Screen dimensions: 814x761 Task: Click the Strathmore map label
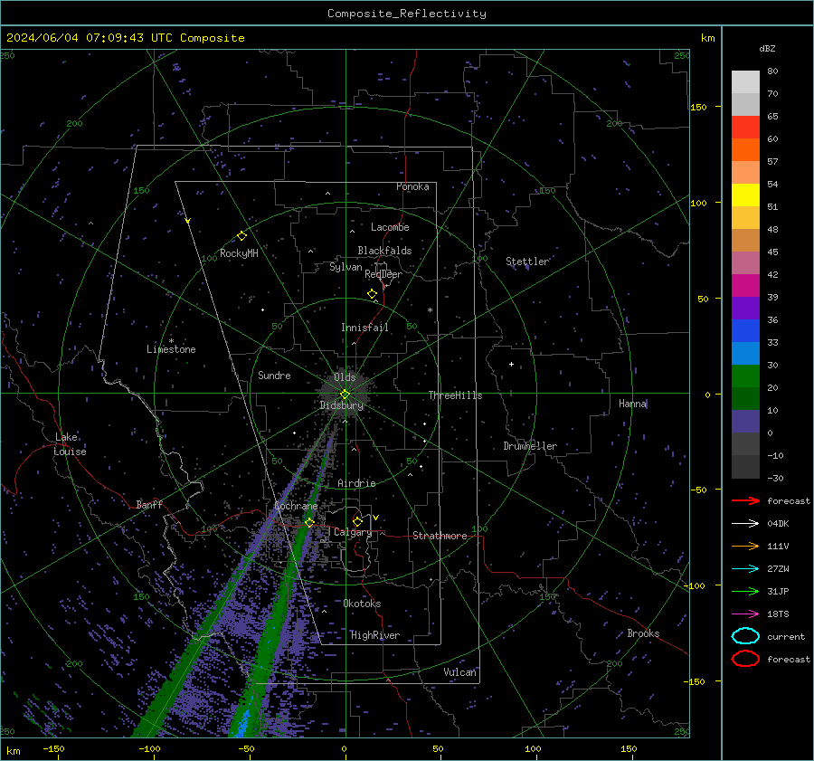pos(440,536)
